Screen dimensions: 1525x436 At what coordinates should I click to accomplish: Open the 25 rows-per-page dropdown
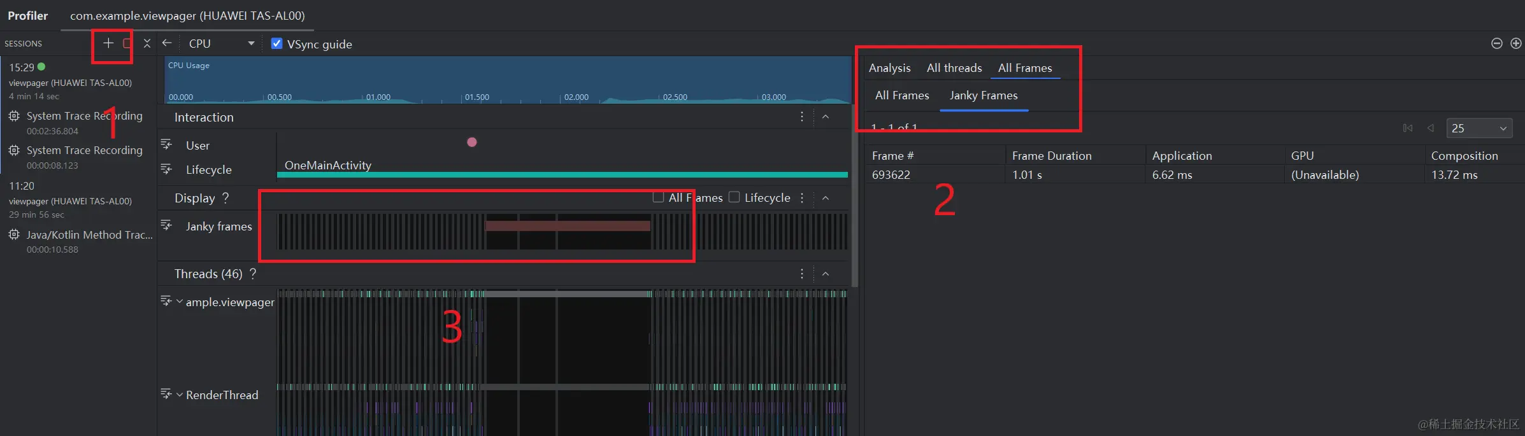pyautogui.click(x=1479, y=128)
